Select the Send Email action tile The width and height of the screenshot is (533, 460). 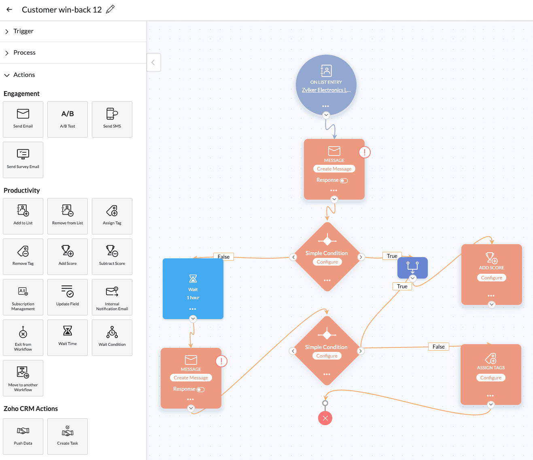(23, 119)
